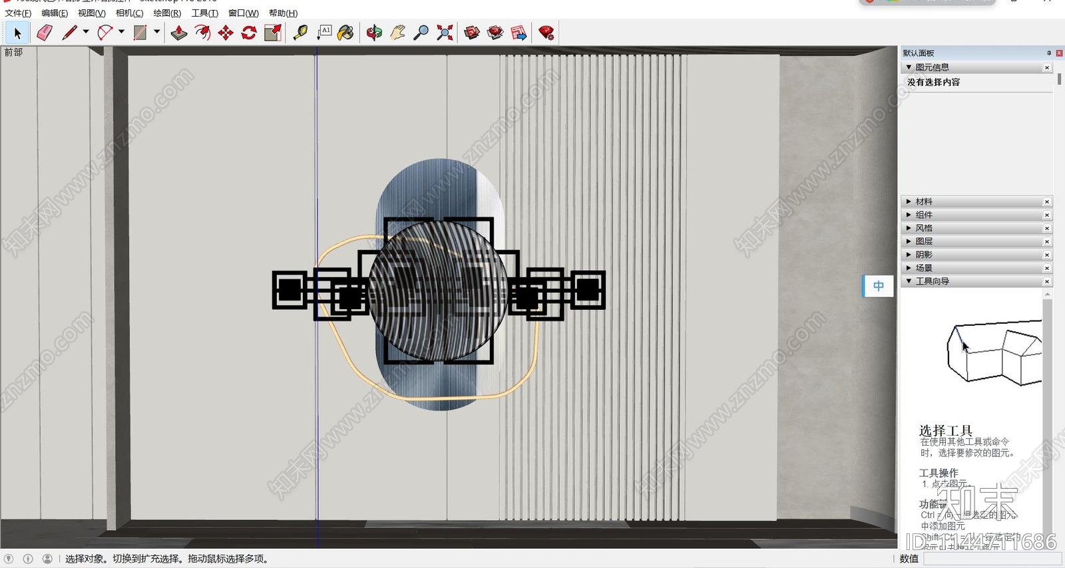This screenshot has height=568, width=1065.
Task: Open the 绘图(R) menu
Action: 167,13
